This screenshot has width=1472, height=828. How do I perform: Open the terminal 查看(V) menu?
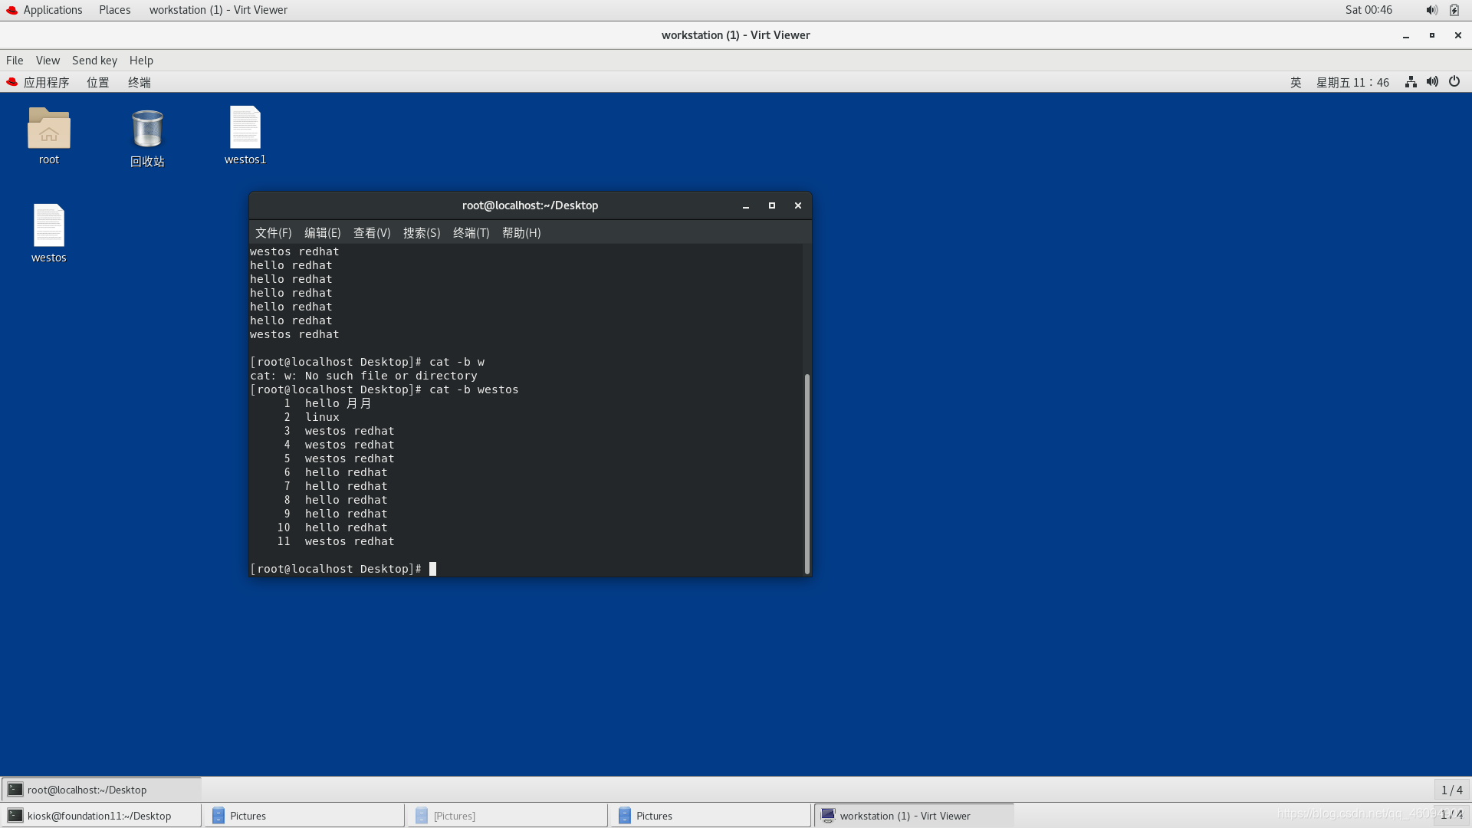click(x=372, y=233)
